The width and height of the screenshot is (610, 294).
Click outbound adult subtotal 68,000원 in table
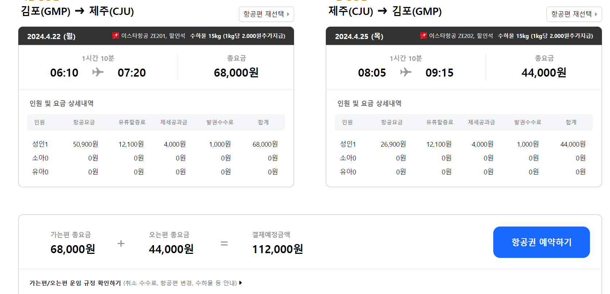pyautogui.click(x=265, y=144)
